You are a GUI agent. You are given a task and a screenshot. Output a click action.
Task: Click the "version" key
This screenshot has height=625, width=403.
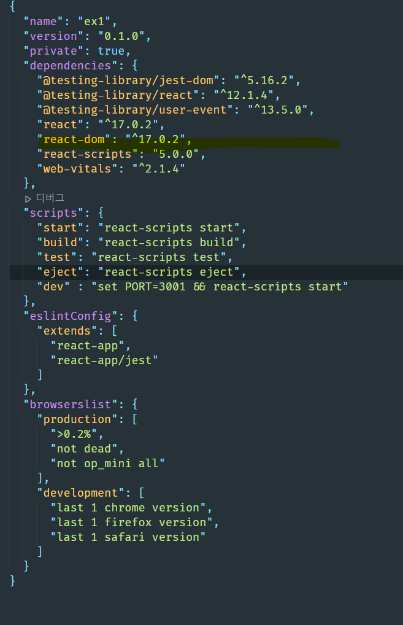tap(53, 36)
